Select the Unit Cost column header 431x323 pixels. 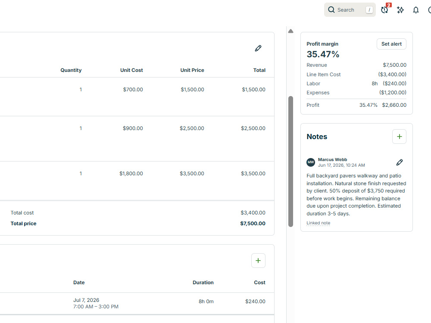[x=131, y=70]
